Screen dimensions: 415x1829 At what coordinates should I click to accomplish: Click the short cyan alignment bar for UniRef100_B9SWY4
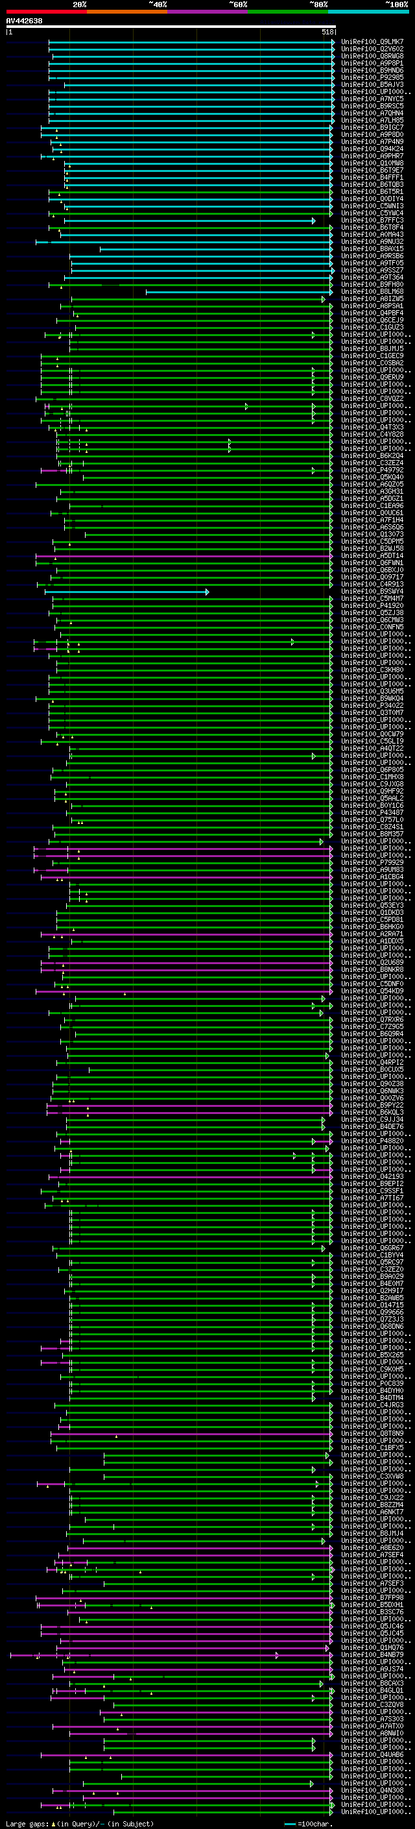point(127,592)
